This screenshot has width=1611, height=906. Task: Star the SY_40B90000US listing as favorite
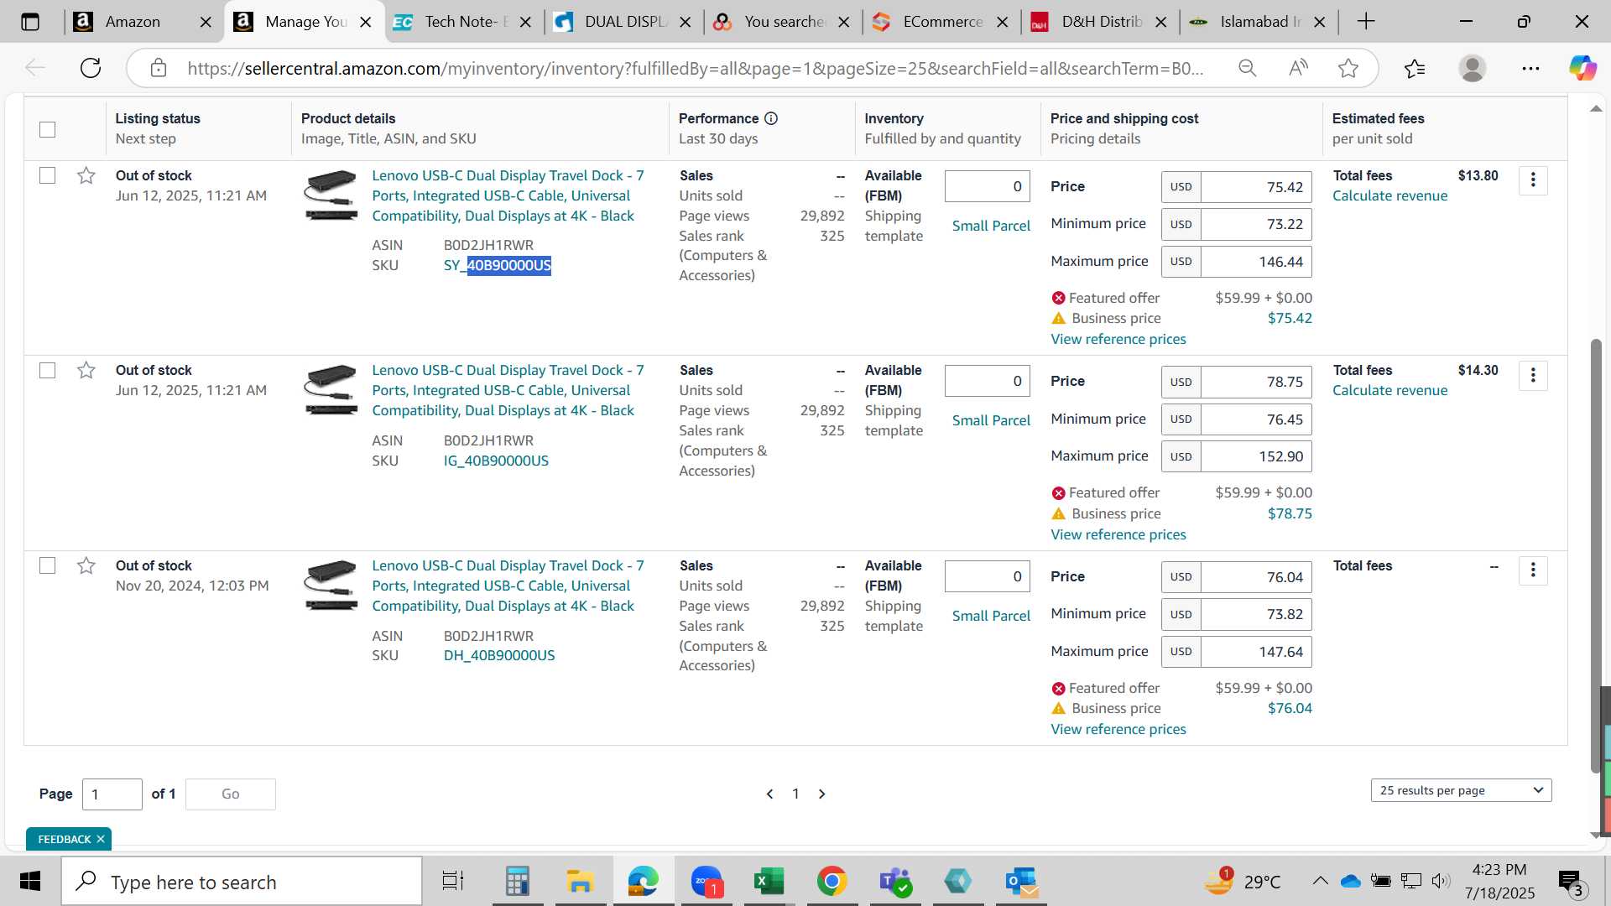tap(86, 175)
